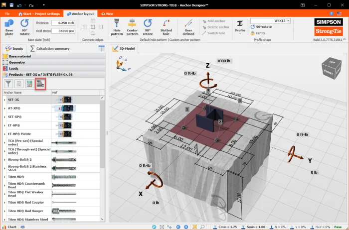
Task: Expand the Base material section
Action: coord(54,56)
